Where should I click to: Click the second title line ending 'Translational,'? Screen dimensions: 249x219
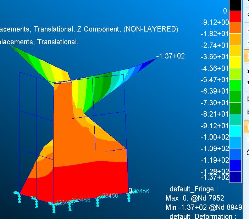tap(39, 42)
